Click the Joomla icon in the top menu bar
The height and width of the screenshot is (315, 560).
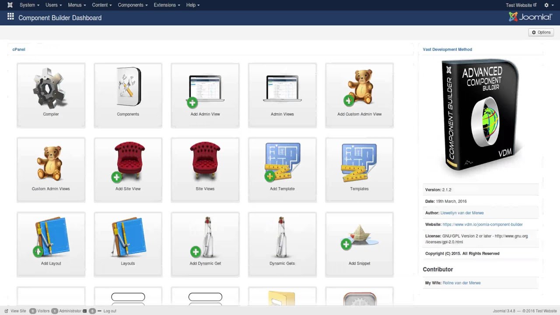click(x=10, y=5)
